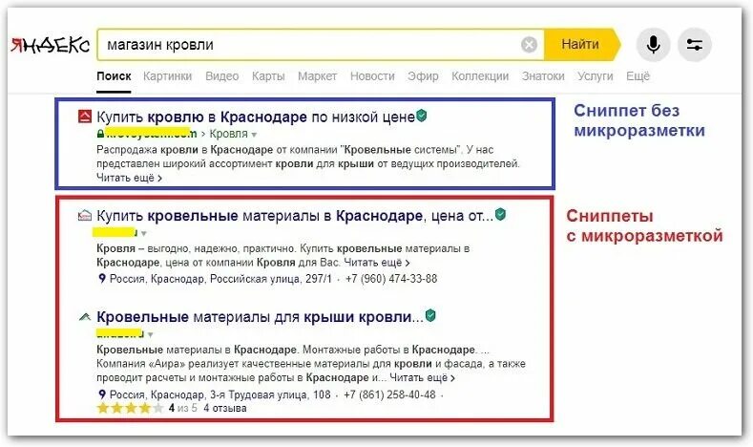
Task: Click the 'Кровля' breadcrumb link
Action: point(229,134)
